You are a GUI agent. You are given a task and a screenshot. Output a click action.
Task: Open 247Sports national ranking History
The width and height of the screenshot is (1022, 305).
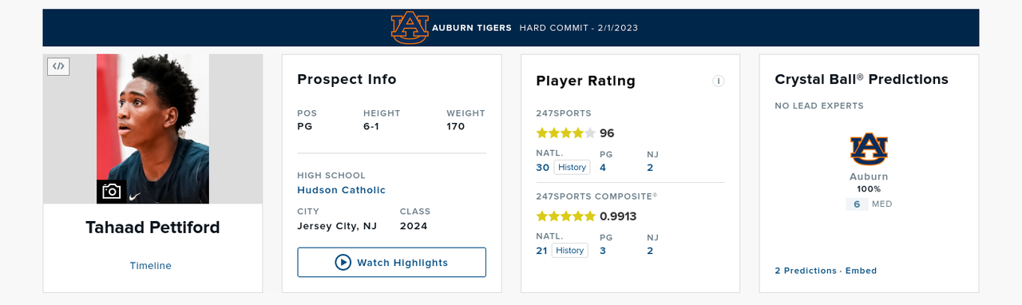point(572,167)
